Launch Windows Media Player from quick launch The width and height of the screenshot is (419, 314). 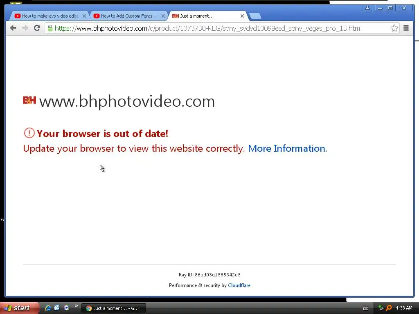pyautogui.click(x=66, y=308)
